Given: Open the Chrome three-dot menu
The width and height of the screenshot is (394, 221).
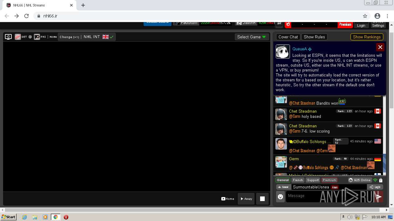Looking at the screenshot, I should tap(388, 16).
